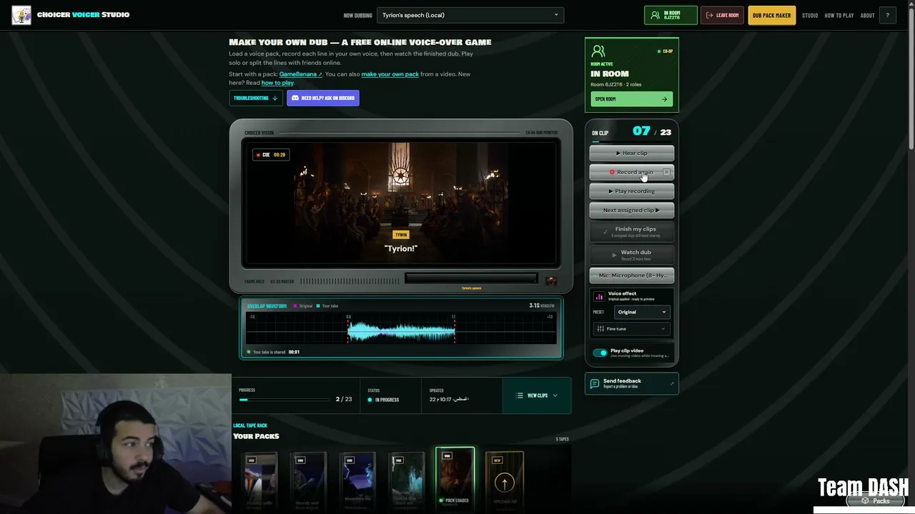
Task: Open the How To Play nav item
Action: point(839,15)
